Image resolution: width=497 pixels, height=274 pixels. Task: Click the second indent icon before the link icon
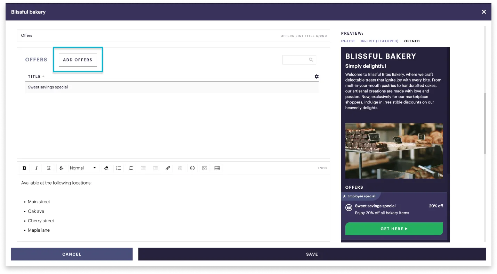[155, 168]
